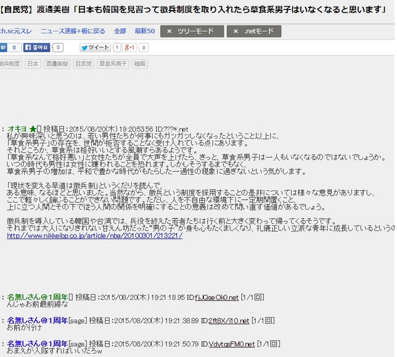Show all posts with 全部
The height and width of the screenshot is (357, 397).
120,31
